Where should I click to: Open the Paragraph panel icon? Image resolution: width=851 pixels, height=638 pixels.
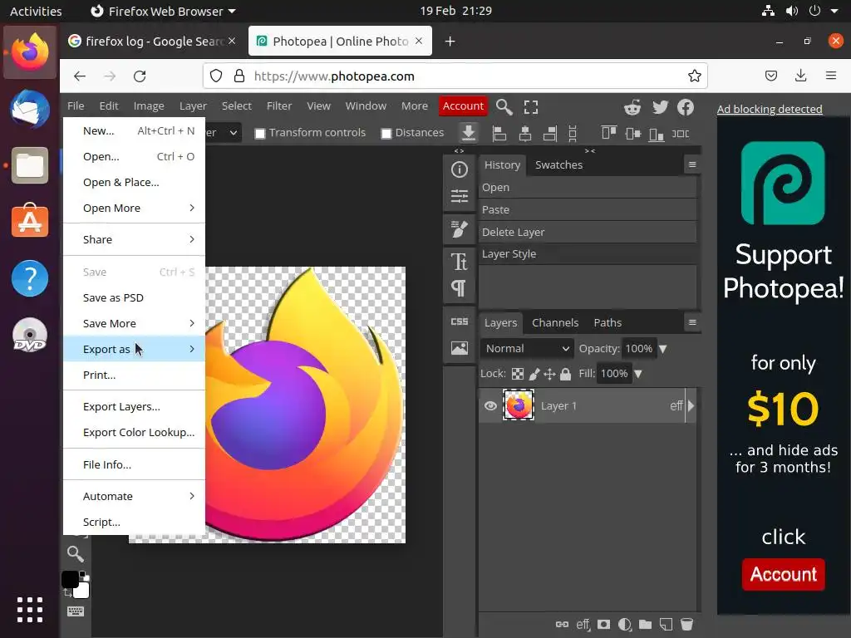coord(459,288)
